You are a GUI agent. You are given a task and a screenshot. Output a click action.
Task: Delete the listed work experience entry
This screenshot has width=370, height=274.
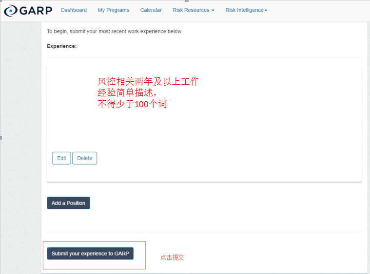(x=84, y=158)
